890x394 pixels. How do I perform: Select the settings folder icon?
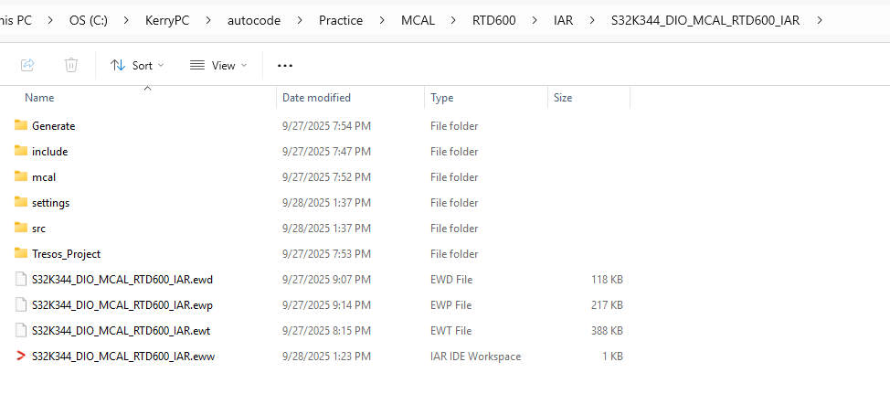coord(21,202)
